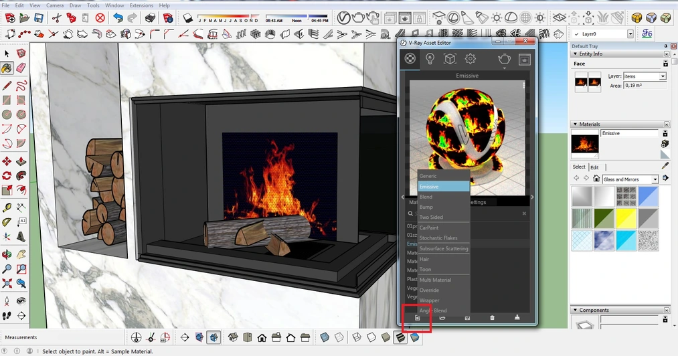Screen dimensions: 678x356
Task: Select the Pan hand tool
Action: coord(21,254)
